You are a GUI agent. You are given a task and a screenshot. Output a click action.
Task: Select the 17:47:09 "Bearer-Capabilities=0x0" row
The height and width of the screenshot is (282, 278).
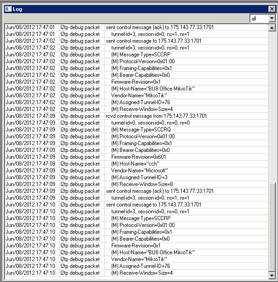point(136,150)
